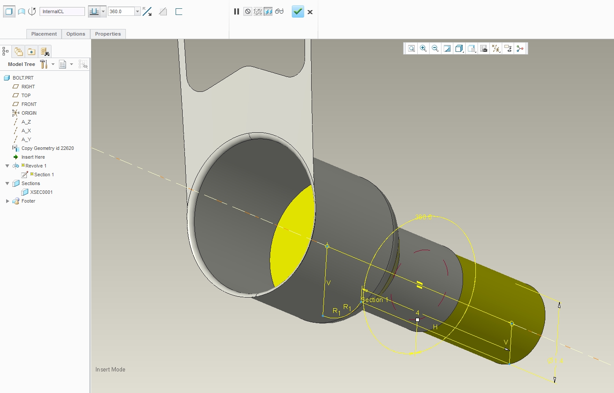
Task: Select XSEC0001 cross section
Action: point(41,192)
